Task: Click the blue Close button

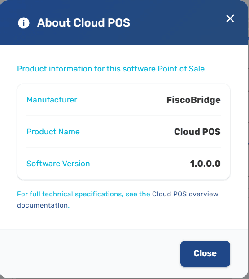Action: click(x=205, y=253)
